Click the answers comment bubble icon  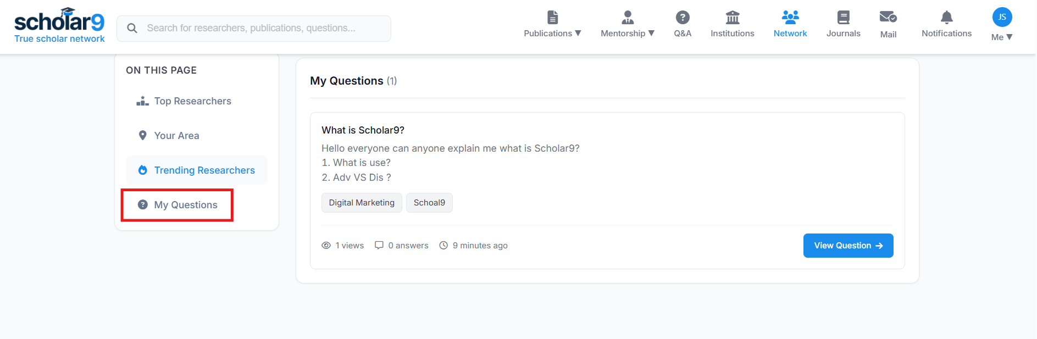[x=379, y=245]
